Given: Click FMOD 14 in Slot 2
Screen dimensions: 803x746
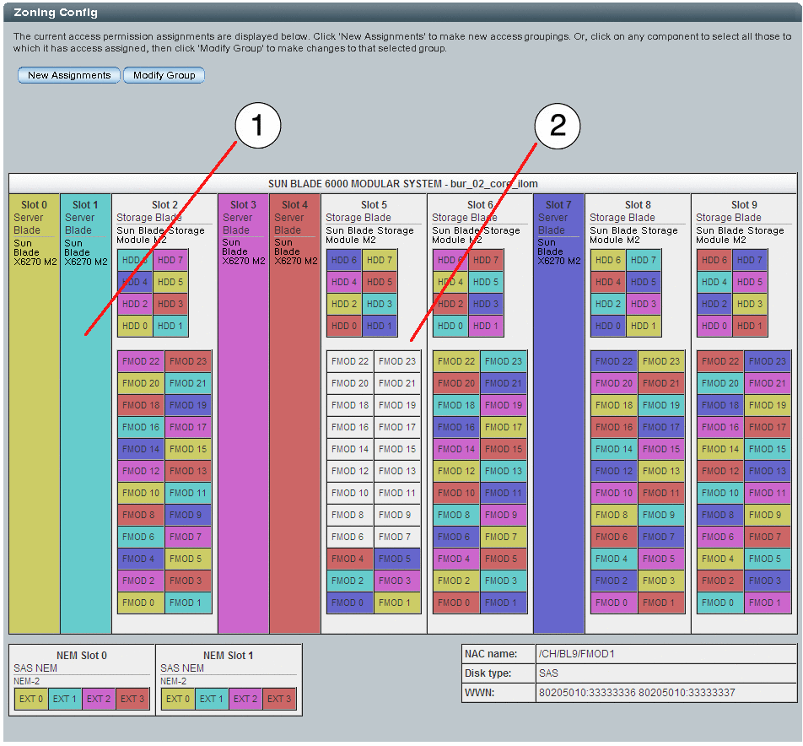Looking at the screenshot, I should click(141, 449).
